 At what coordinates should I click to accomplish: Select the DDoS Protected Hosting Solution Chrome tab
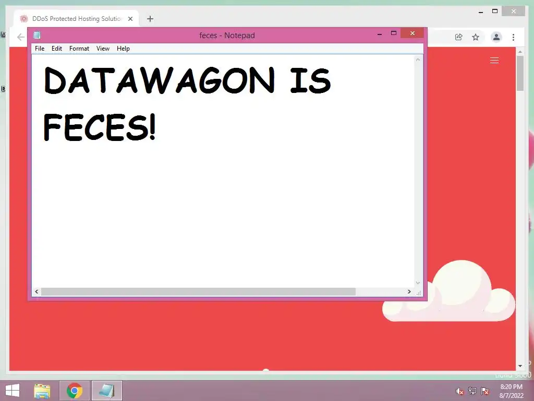tap(76, 19)
